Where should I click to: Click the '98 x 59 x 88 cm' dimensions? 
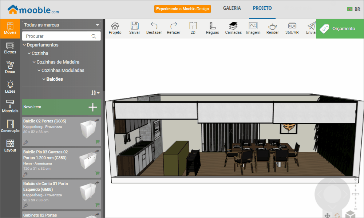tap(36, 200)
